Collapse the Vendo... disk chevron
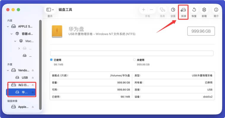The image size is (225, 118). click(x=8, y=70)
